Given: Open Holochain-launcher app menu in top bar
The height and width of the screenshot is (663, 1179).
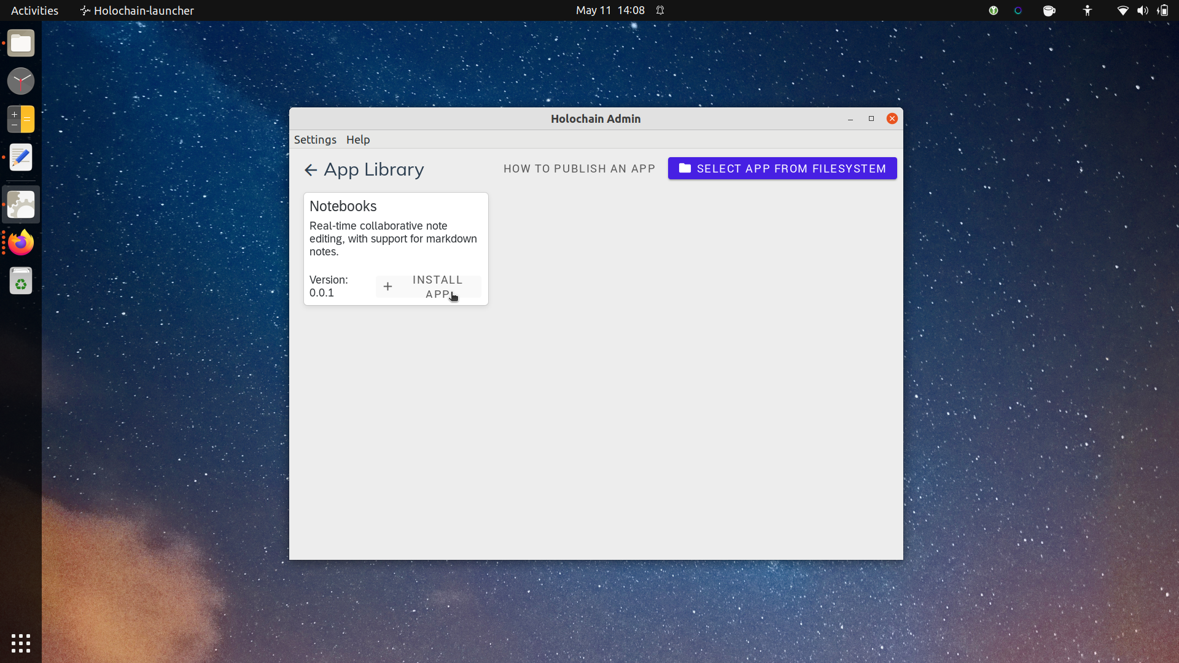Looking at the screenshot, I should tap(137, 10).
